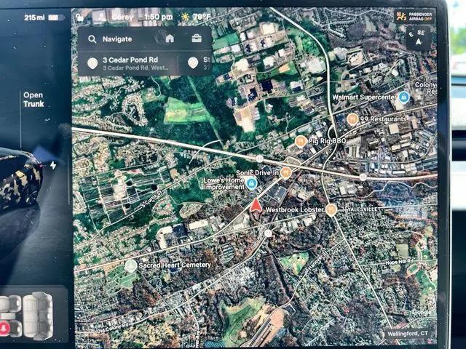Tap the Lowe's Home Improvement shopping marker

coord(251,183)
